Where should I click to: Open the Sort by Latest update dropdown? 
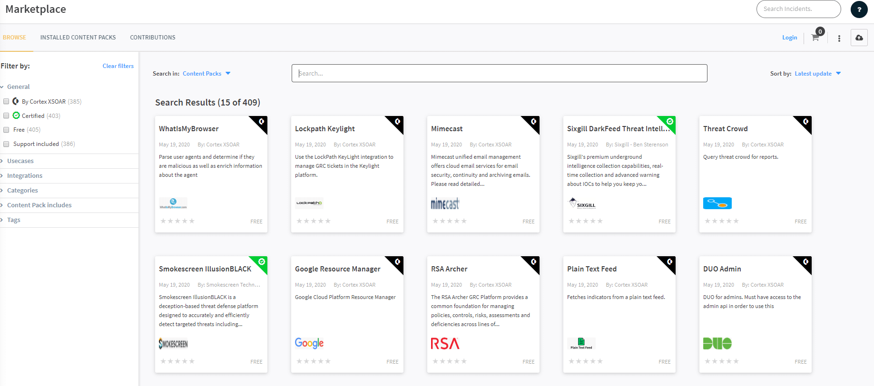(818, 74)
